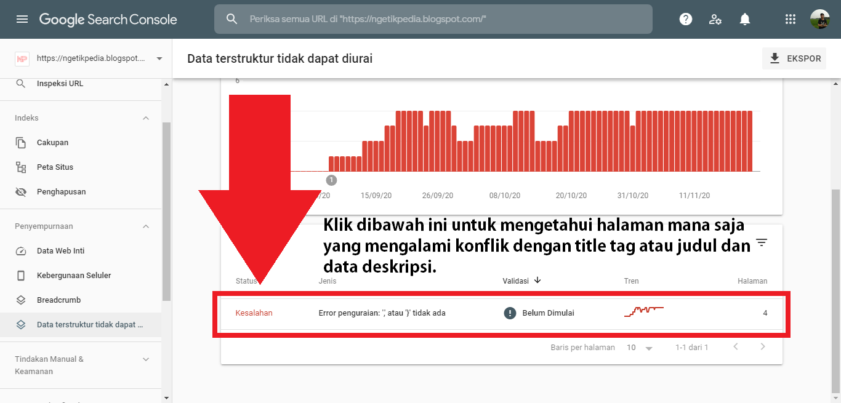841x403 pixels.
Task: Click the page count value 4
Action: (765, 313)
